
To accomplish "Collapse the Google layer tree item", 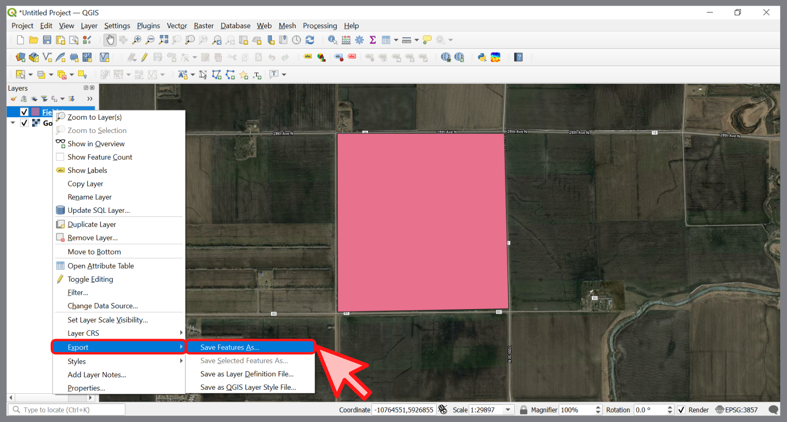I will pyautogui.click(x=12, y=123).
